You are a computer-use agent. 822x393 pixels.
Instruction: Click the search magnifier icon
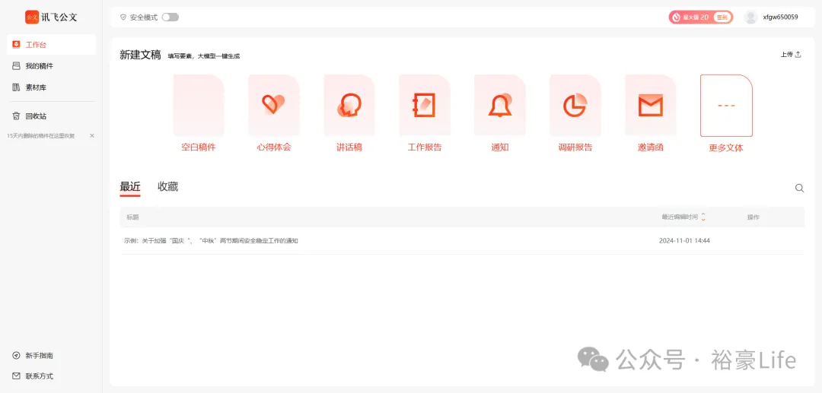tap(799, 189)
